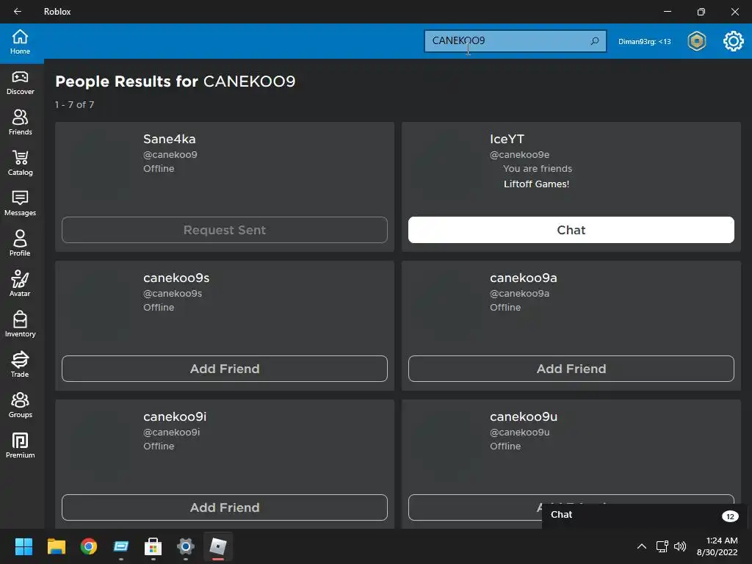Open canekoo9s display name
This screenshot has width=752, height=564.
point(176,278)
